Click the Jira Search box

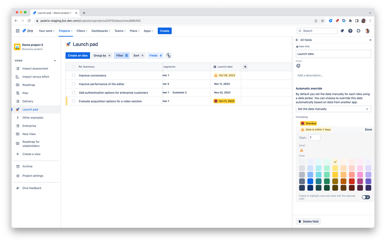coord(317,31)
